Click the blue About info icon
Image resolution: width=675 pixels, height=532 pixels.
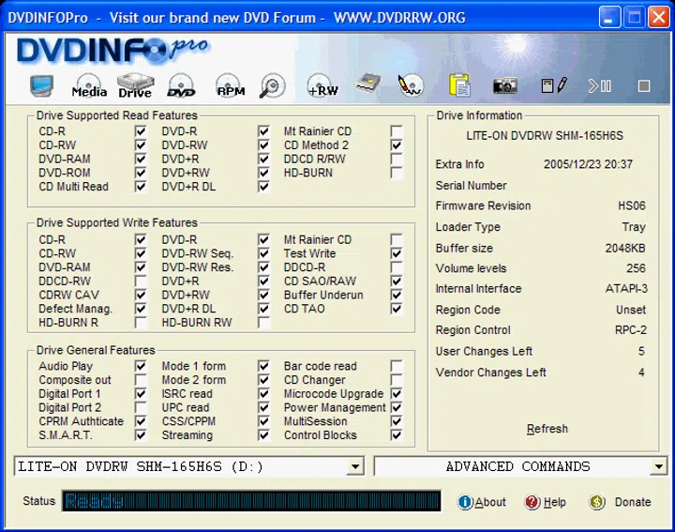(465, 502)
